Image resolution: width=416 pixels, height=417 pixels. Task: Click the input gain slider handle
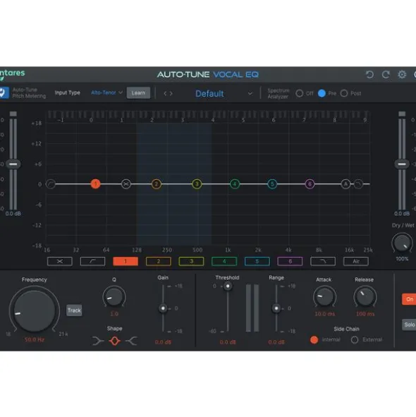point(13,164)
